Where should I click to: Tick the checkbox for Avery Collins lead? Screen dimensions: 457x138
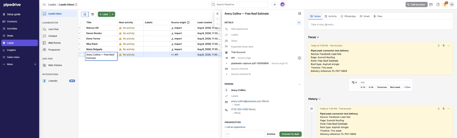click(82, 55)
